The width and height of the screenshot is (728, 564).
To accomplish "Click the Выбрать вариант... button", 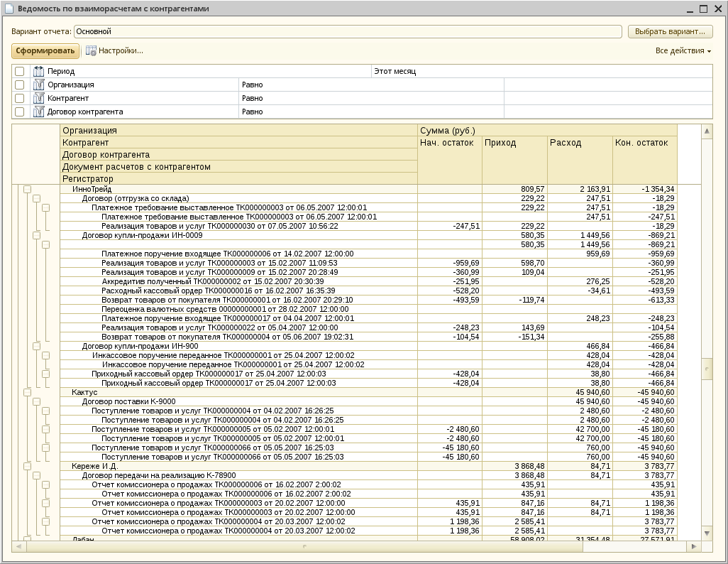I will (670, 31).
